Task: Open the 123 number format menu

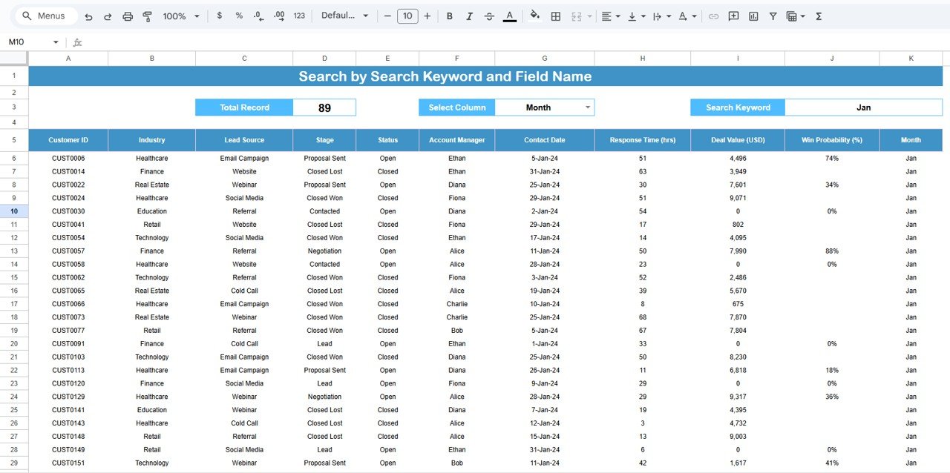Action: [299, 16]
